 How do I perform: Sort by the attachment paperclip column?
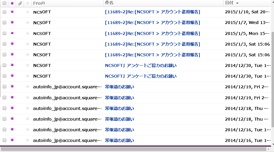point(20,3)
